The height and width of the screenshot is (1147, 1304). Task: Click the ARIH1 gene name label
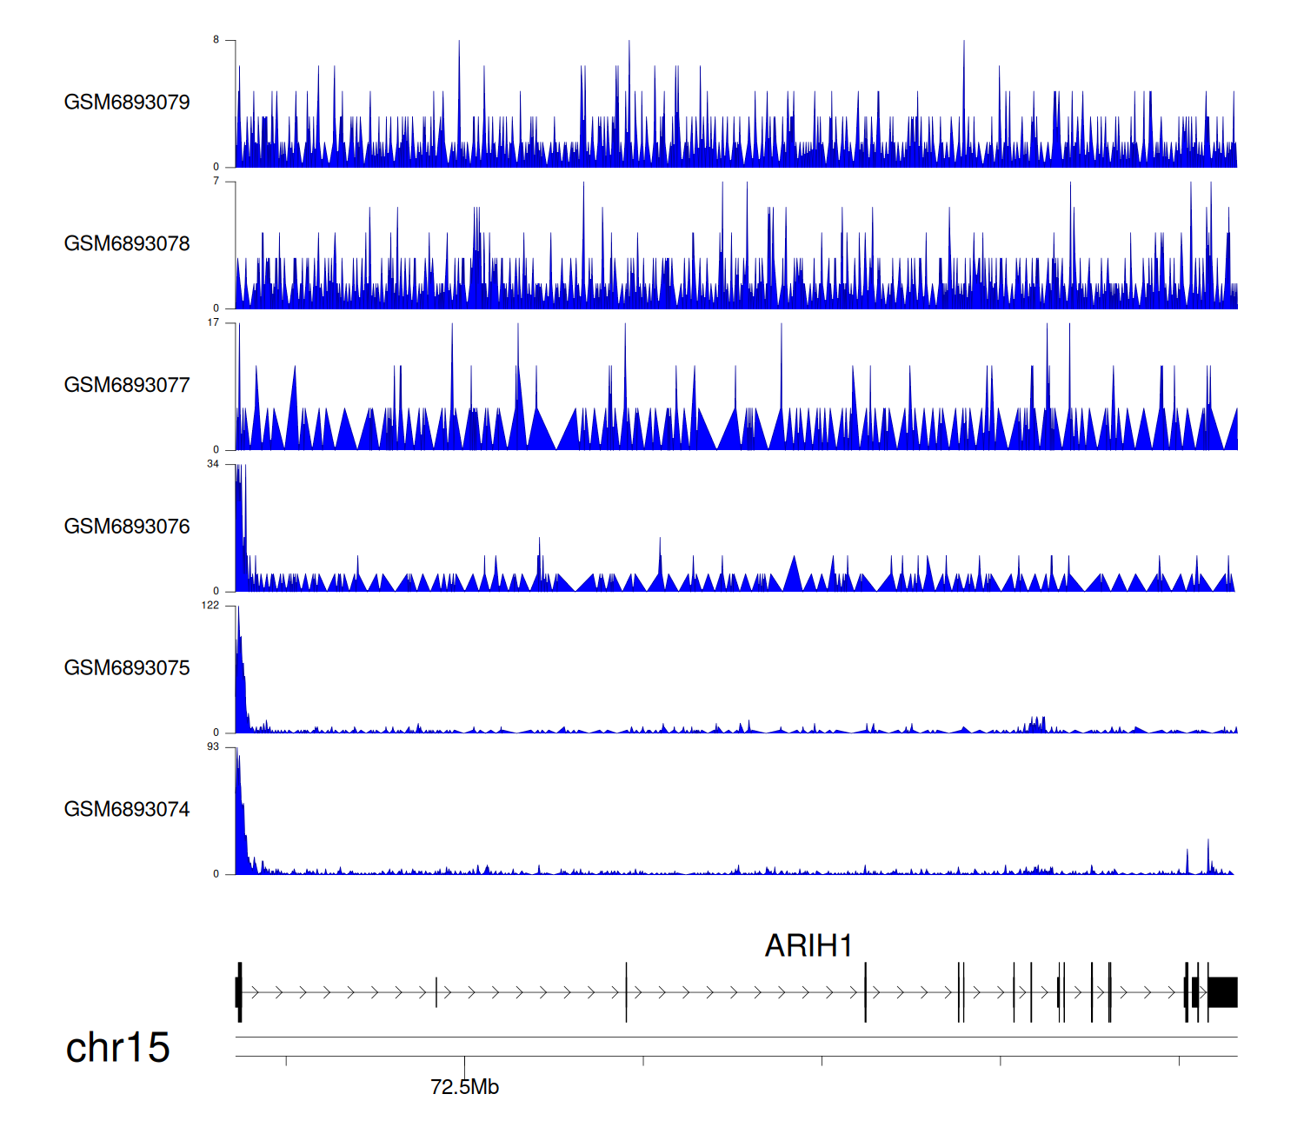[x=808, y=945]
